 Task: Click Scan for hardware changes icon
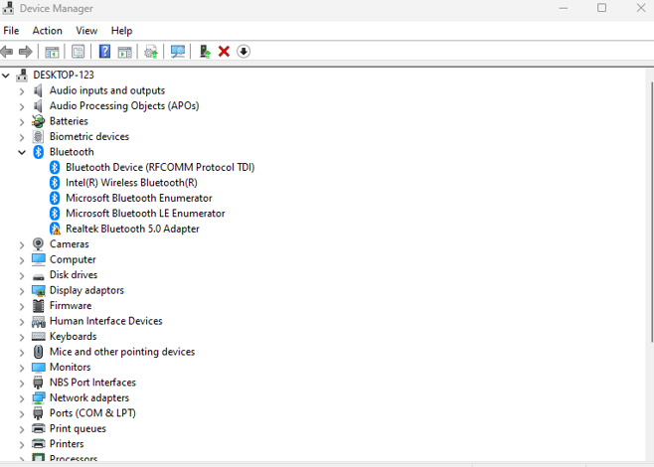point(178,52)
